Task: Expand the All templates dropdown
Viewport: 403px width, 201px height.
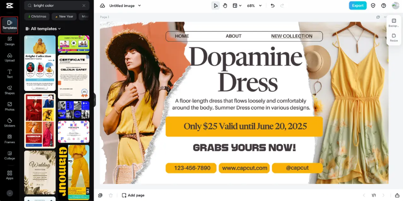Action: tap(44, 29)
